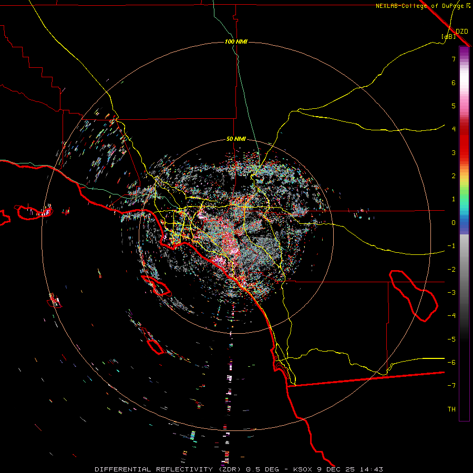Click the ZDR color scale bar

tap(464, 233)
